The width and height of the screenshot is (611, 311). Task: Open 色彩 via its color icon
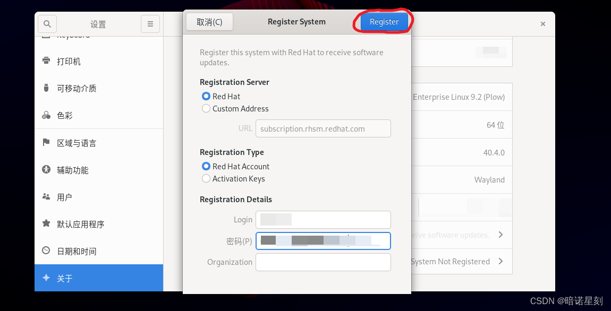point(46,115)
